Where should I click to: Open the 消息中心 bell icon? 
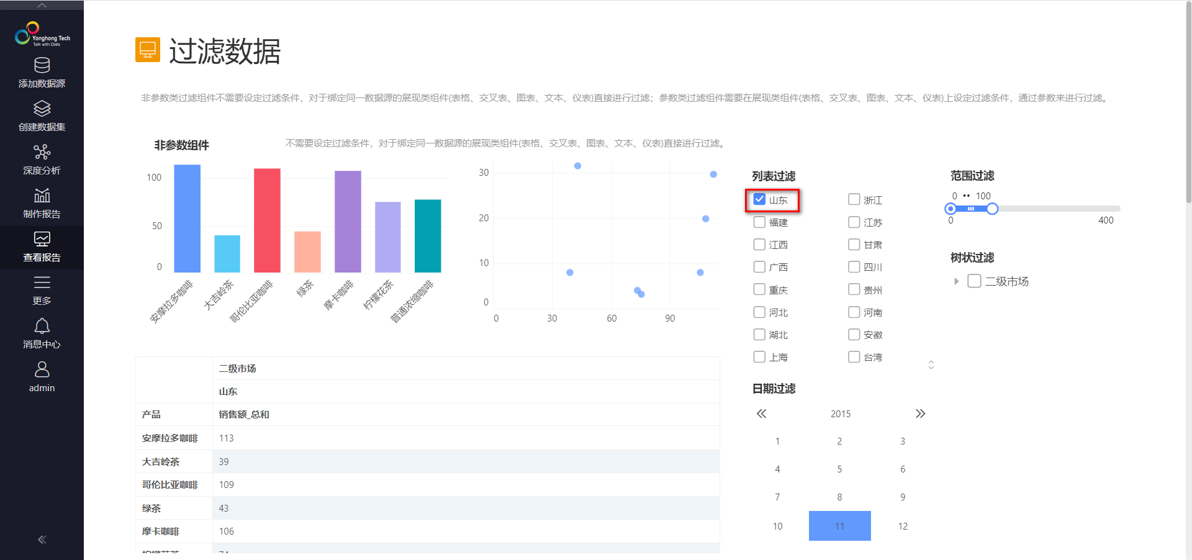[42, 326]
